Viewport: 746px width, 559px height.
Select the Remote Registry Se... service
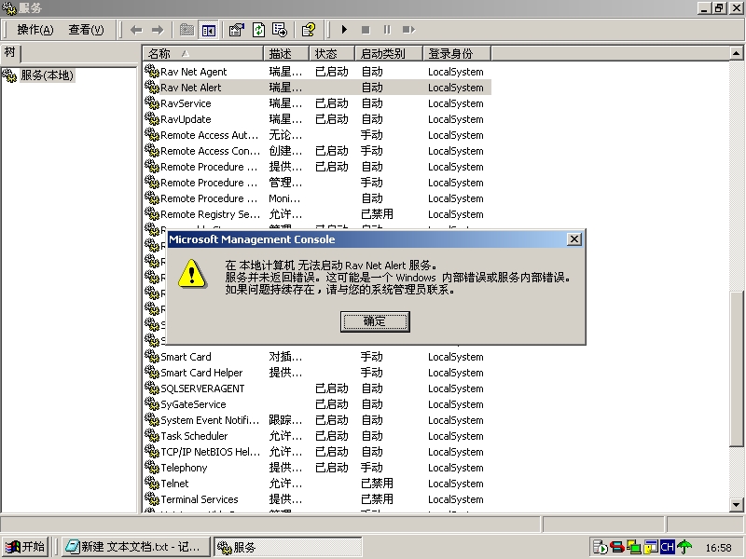pyautogui.click(x=211, y=214)
